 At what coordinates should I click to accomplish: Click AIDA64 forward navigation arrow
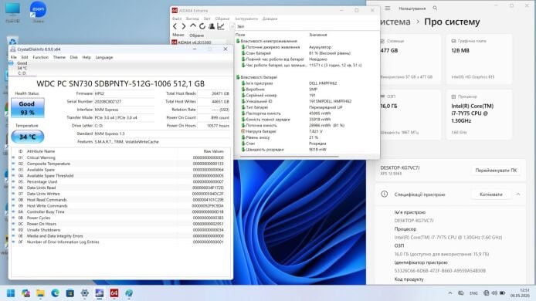point(184,26)
